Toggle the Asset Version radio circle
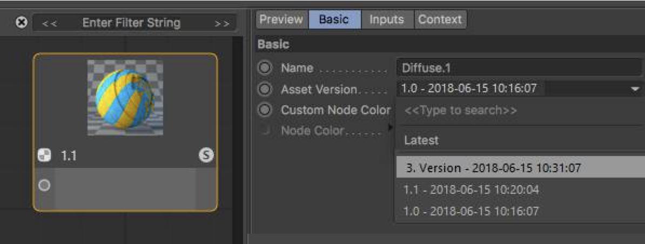The image size is (645, 244). click(265, 89)
